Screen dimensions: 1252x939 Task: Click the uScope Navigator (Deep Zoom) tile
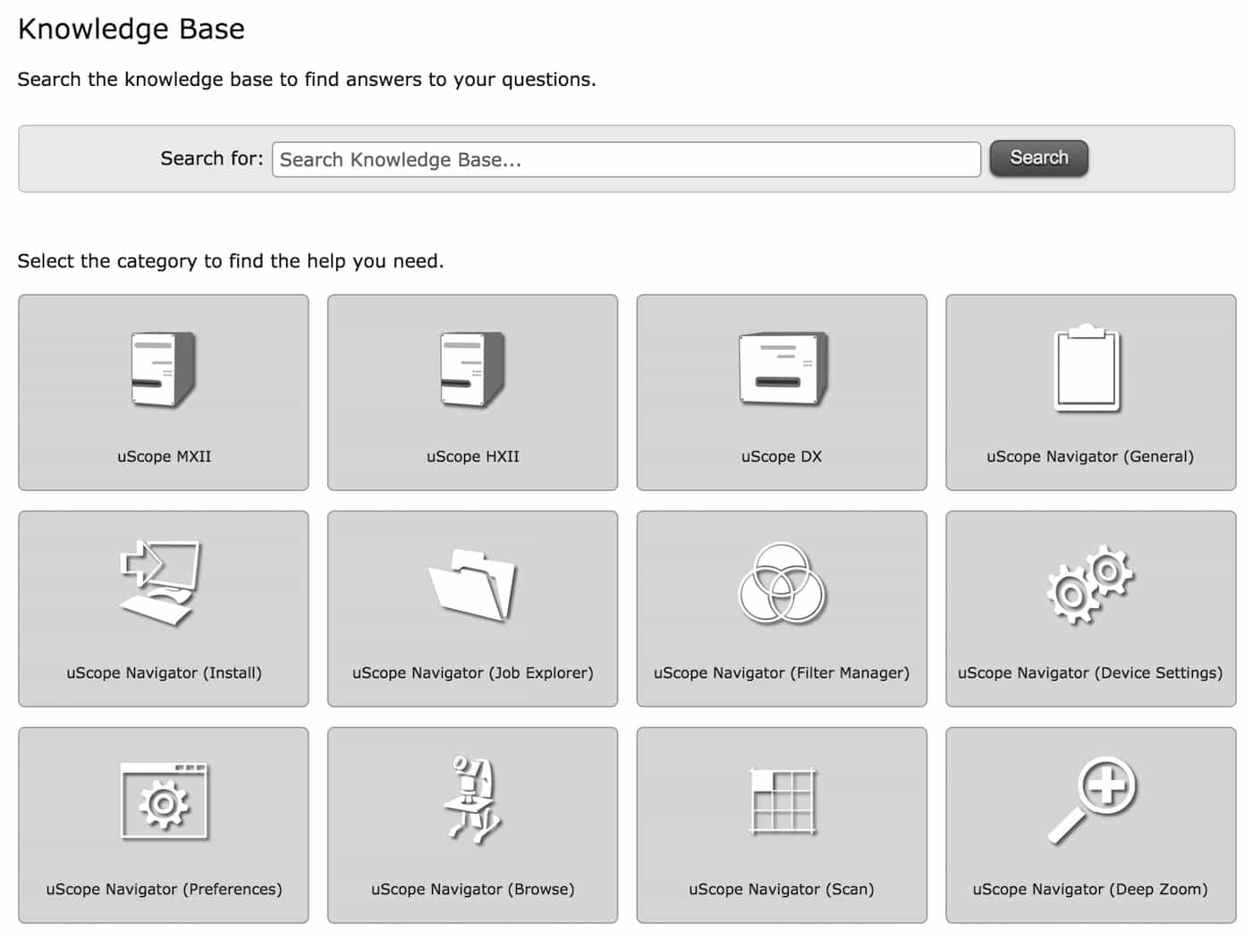[1088, 825]
